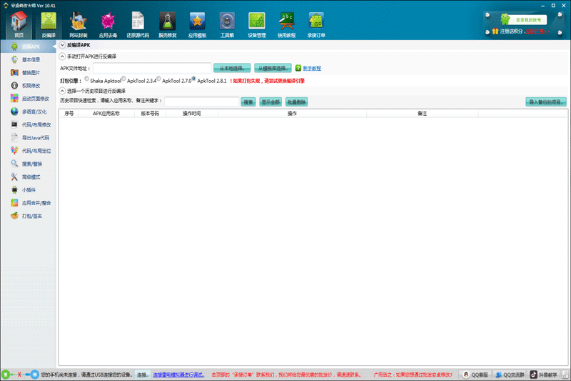Click the 导入备份的项目 button

[545, 102]
